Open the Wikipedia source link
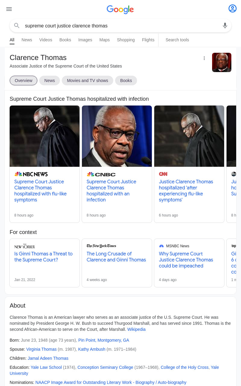Screen dimensions: 241x386 coord(136,329)
